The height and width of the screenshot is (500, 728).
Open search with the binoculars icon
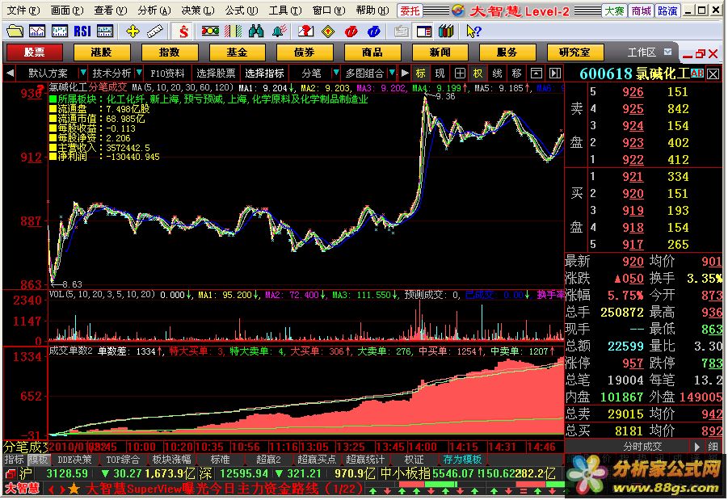point(256,32)
